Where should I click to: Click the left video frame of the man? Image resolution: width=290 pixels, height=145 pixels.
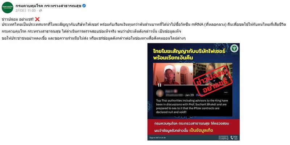(173, 74)
